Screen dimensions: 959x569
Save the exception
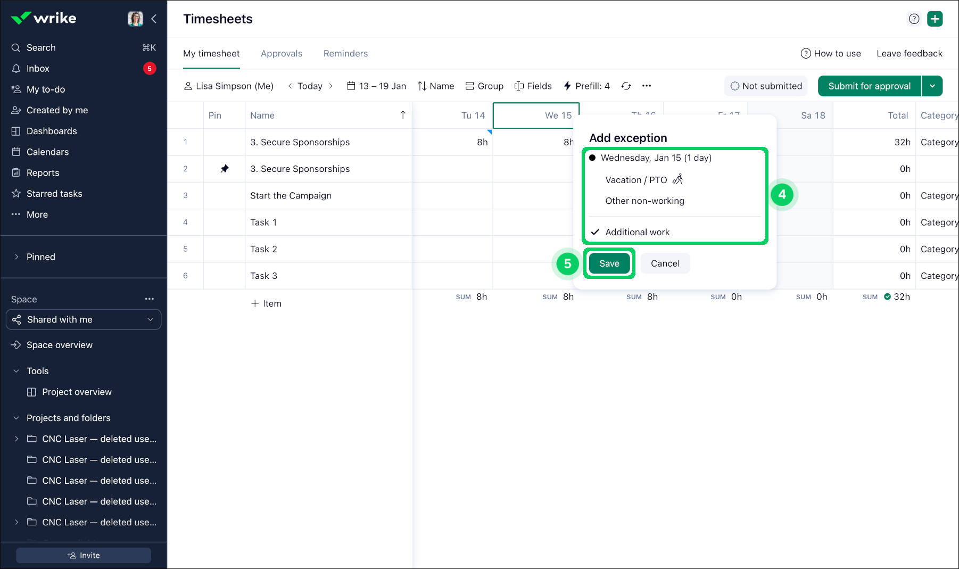tap(609, 263)
